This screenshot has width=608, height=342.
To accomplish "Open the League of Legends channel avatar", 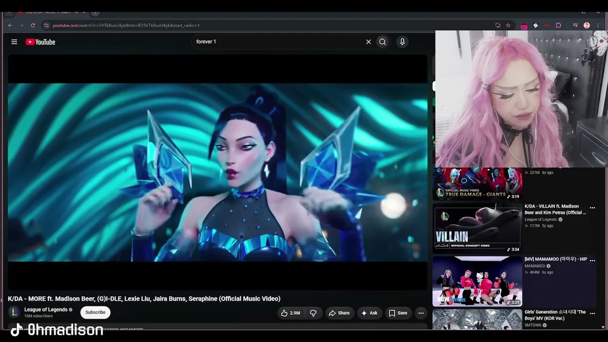I will click(14, 312).
